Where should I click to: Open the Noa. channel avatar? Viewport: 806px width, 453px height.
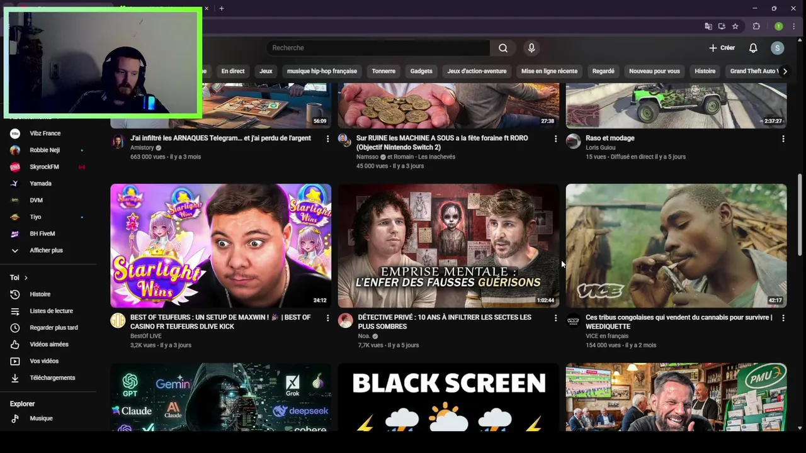pyautogui.click(x=346, y=321)
